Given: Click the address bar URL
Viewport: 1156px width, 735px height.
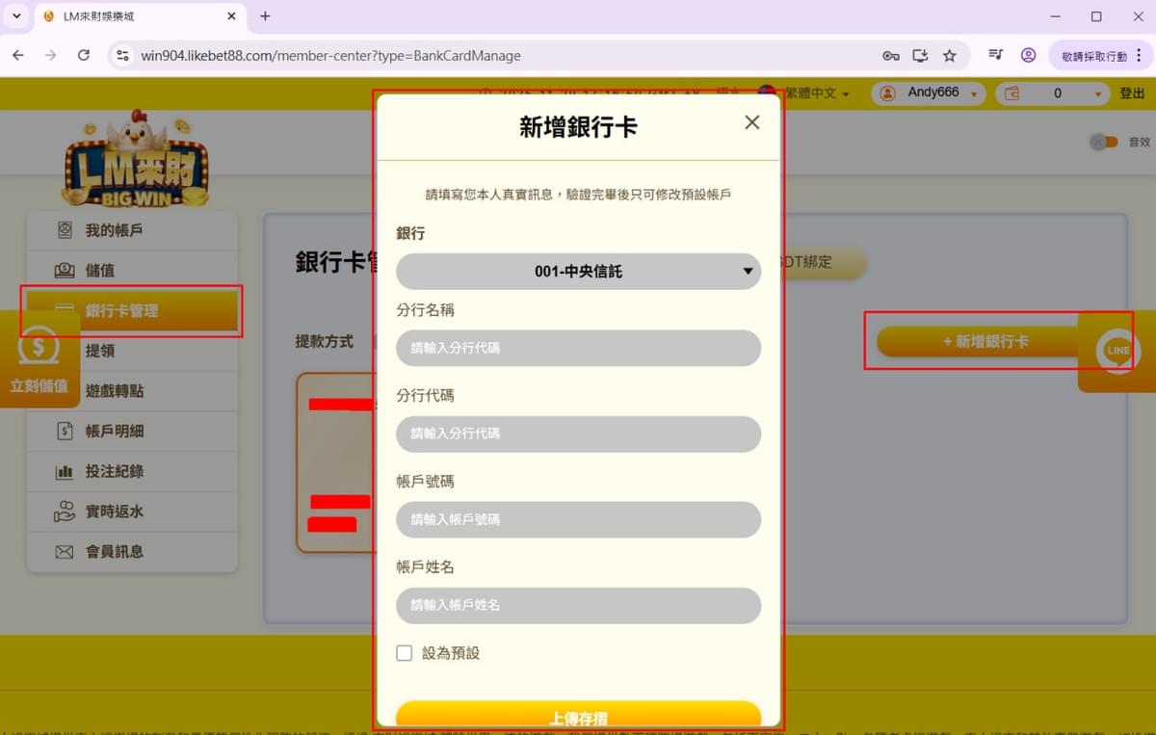Looking at the screenshot, I should 330,56.
